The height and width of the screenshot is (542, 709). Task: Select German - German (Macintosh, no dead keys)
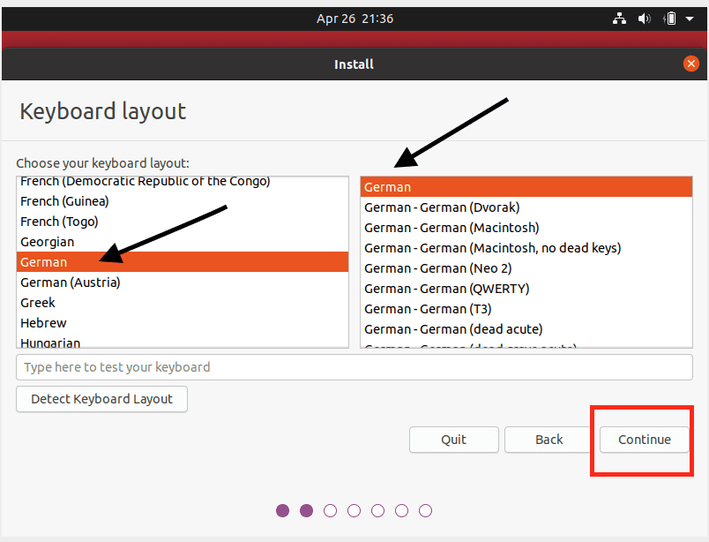click(x=492, y=248)
